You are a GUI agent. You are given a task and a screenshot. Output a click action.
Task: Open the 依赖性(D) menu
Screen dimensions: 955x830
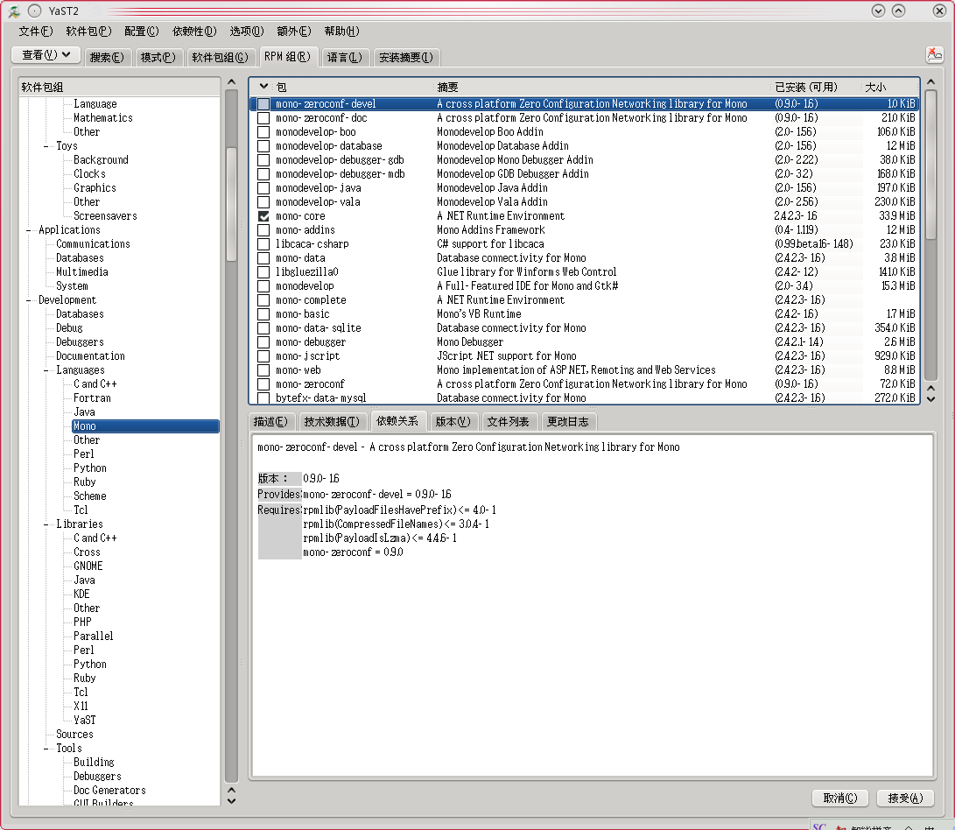[x=194, y=31]
